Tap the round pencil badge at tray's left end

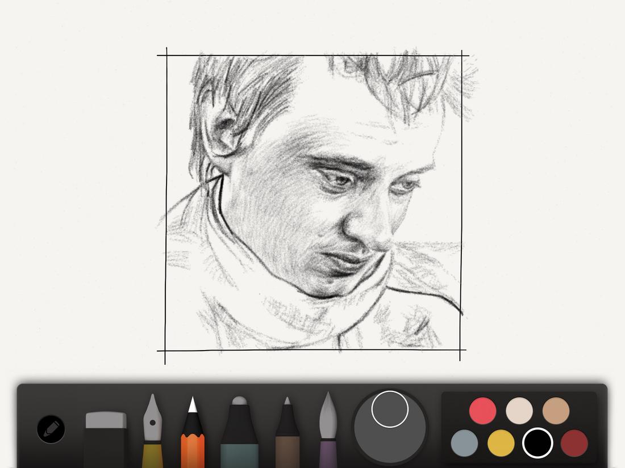(x=50, y=429)
